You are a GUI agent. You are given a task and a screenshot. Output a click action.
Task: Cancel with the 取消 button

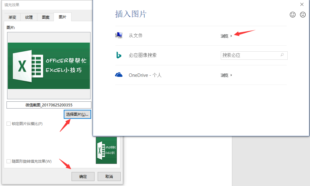click(x=109, y=176)
